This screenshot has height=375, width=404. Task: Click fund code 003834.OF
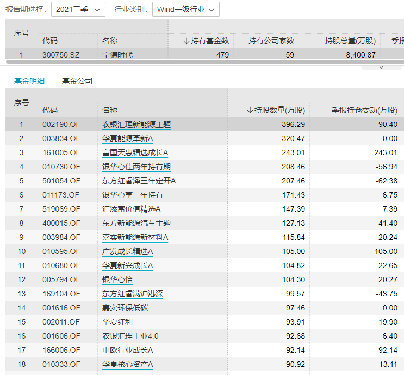click(61, 138)
